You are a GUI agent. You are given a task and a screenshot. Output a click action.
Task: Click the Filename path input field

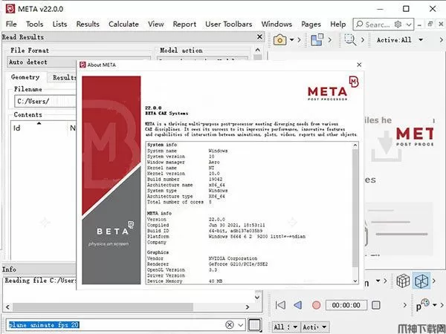click(45, 101)
